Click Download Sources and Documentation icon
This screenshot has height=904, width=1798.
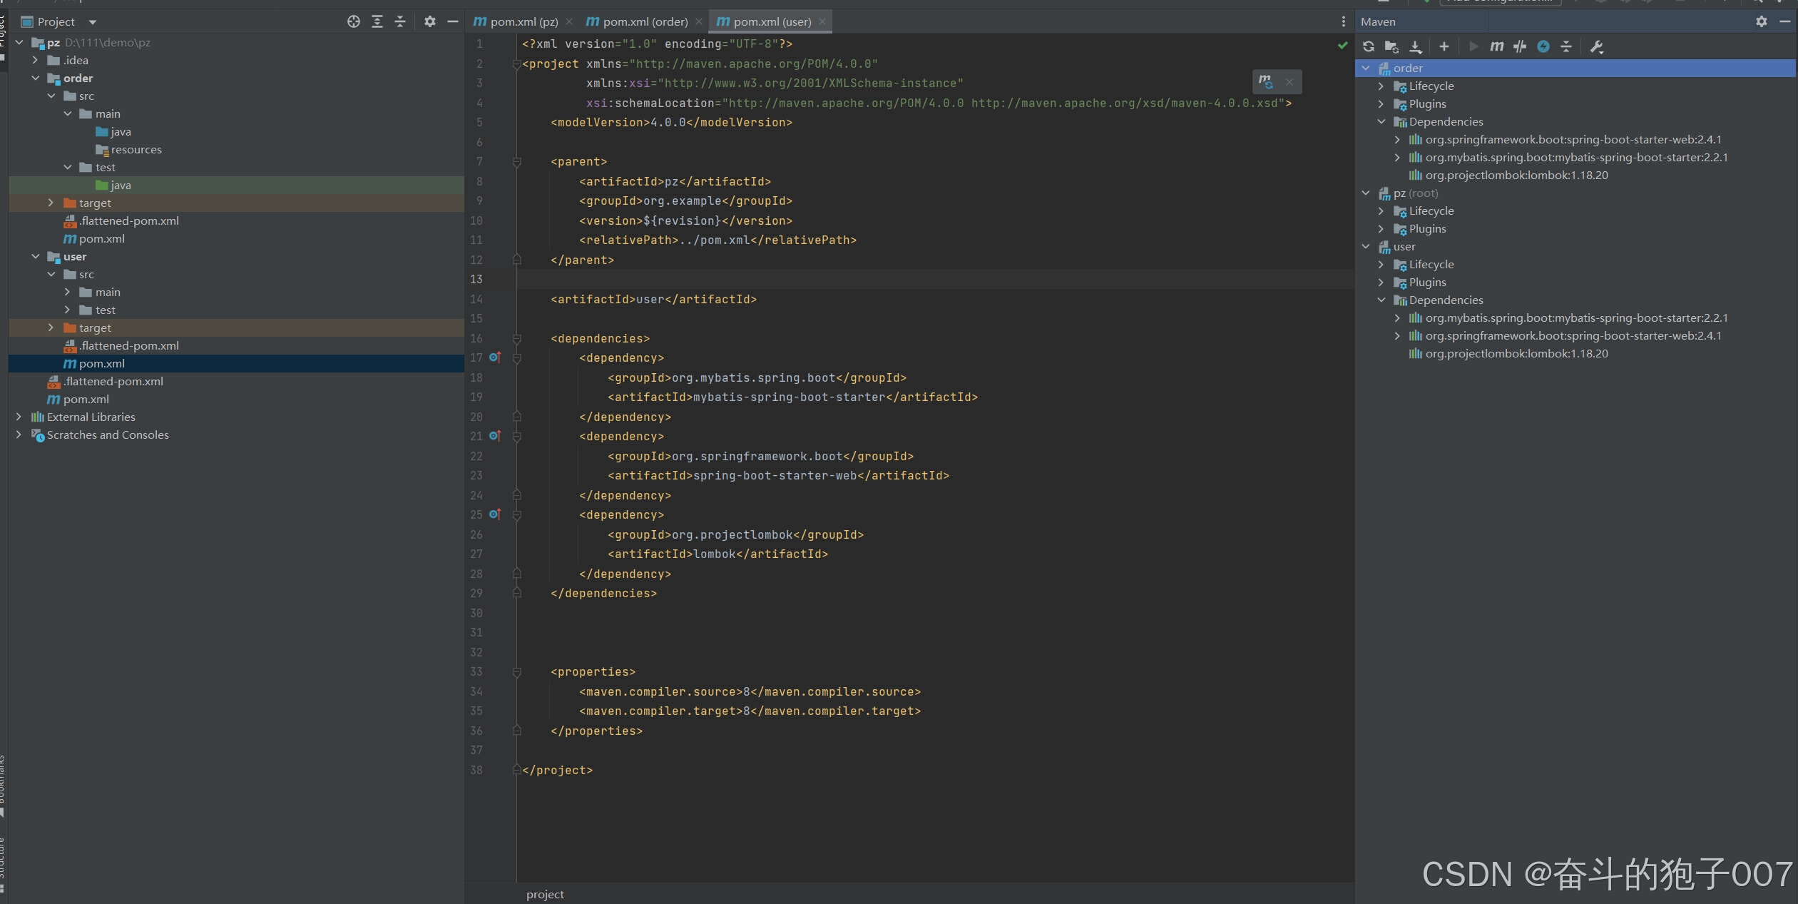pos(1416,46)
